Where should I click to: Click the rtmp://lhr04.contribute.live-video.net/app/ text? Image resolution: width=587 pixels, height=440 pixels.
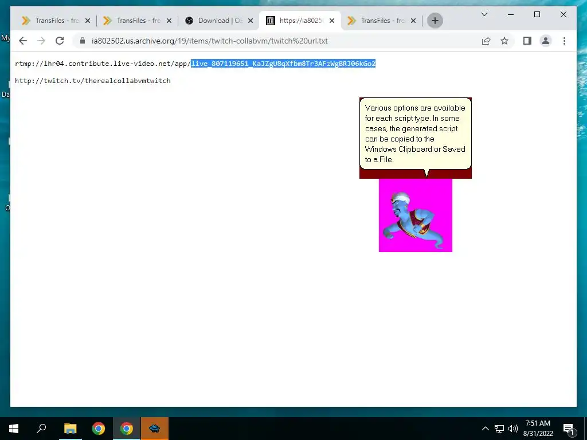pyautogui.click(x=103, y=64)
